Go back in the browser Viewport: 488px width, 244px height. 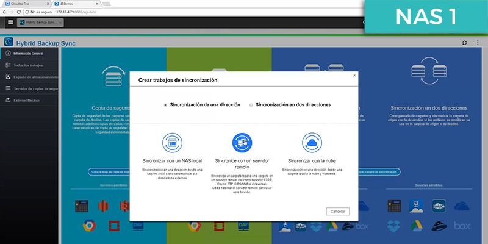pos(4,12)
